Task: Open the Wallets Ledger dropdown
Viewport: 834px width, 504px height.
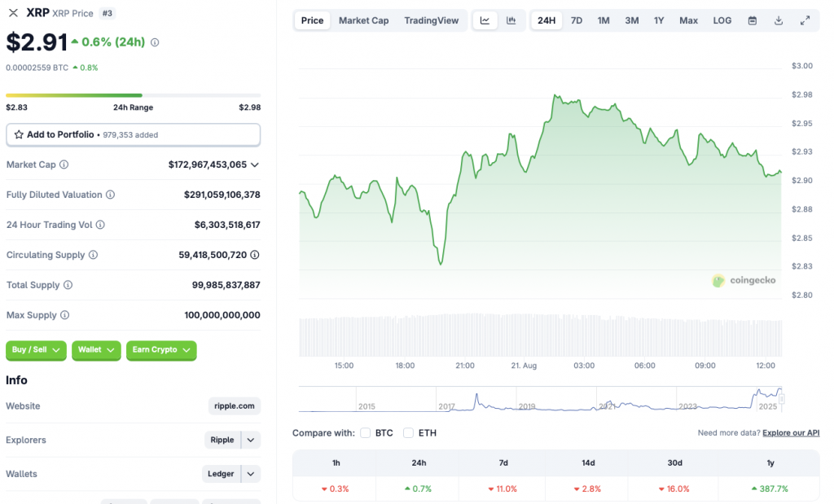Action: click(249, 473)
